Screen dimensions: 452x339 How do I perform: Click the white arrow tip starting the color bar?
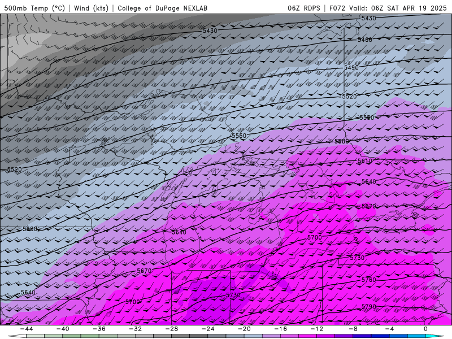coord(17,336)
